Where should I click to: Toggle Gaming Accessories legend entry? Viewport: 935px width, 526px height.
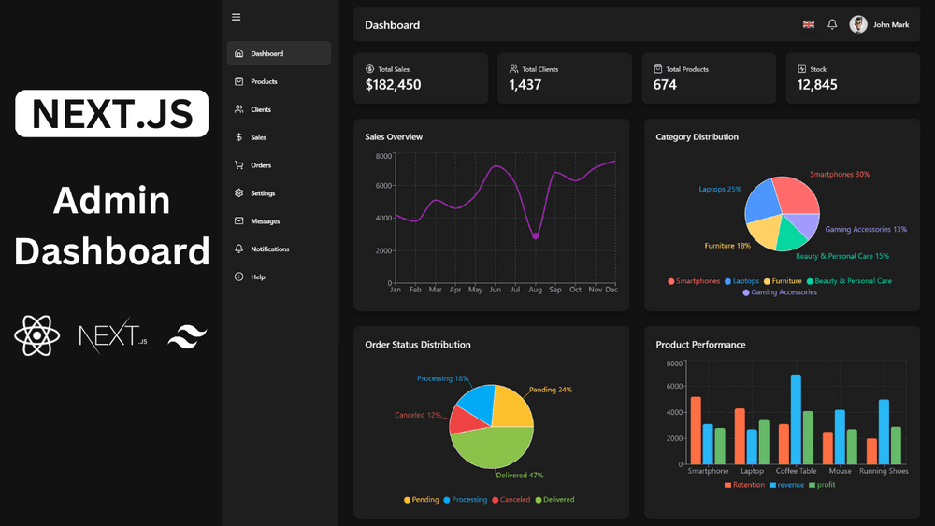782,292
